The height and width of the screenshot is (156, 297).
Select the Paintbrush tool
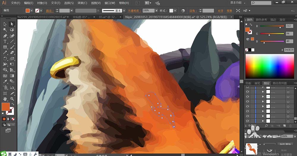pyautogui.click(x=12, y=47)
